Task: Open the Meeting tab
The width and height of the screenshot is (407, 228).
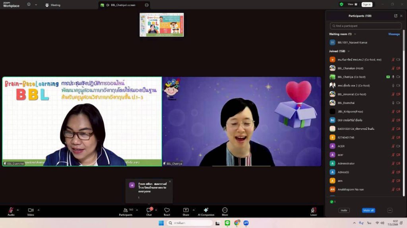Action: pos(52,5)
